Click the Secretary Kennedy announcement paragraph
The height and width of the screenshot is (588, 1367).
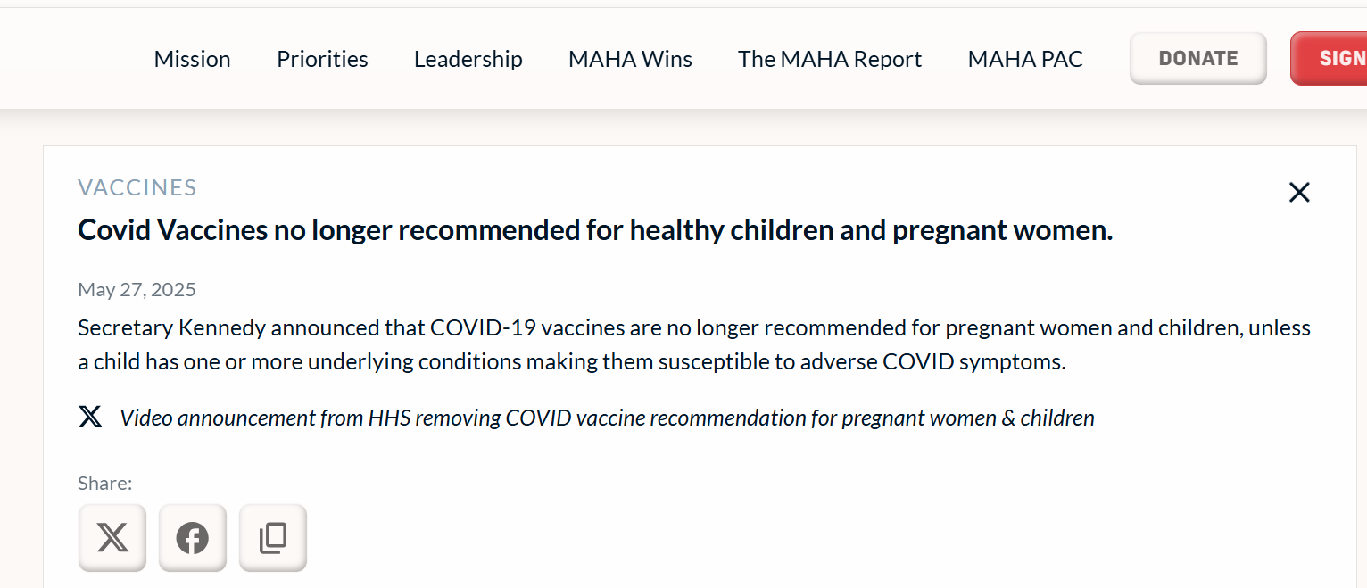694,345
